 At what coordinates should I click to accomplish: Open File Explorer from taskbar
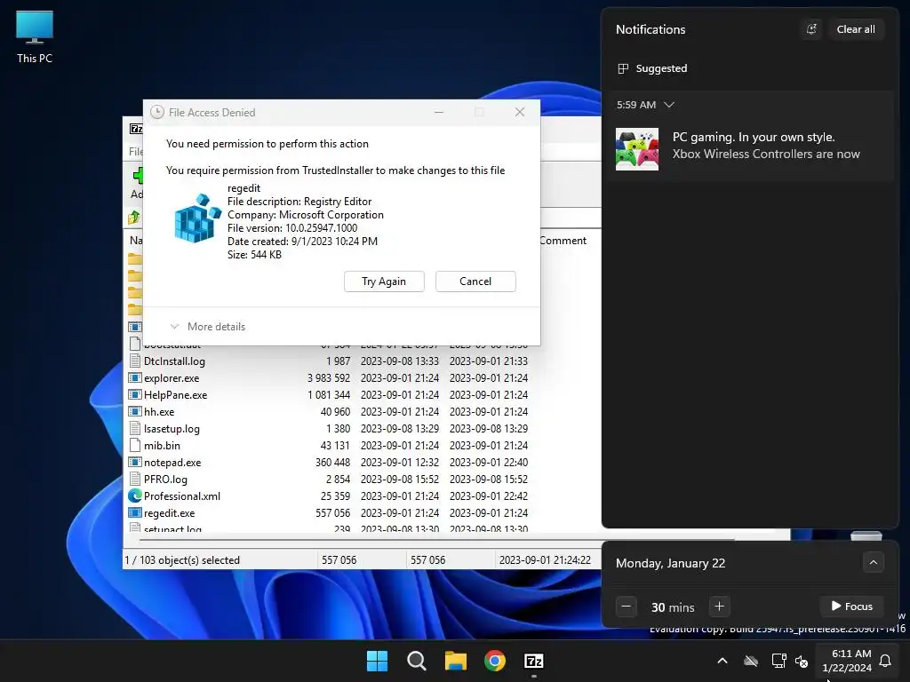456,661
